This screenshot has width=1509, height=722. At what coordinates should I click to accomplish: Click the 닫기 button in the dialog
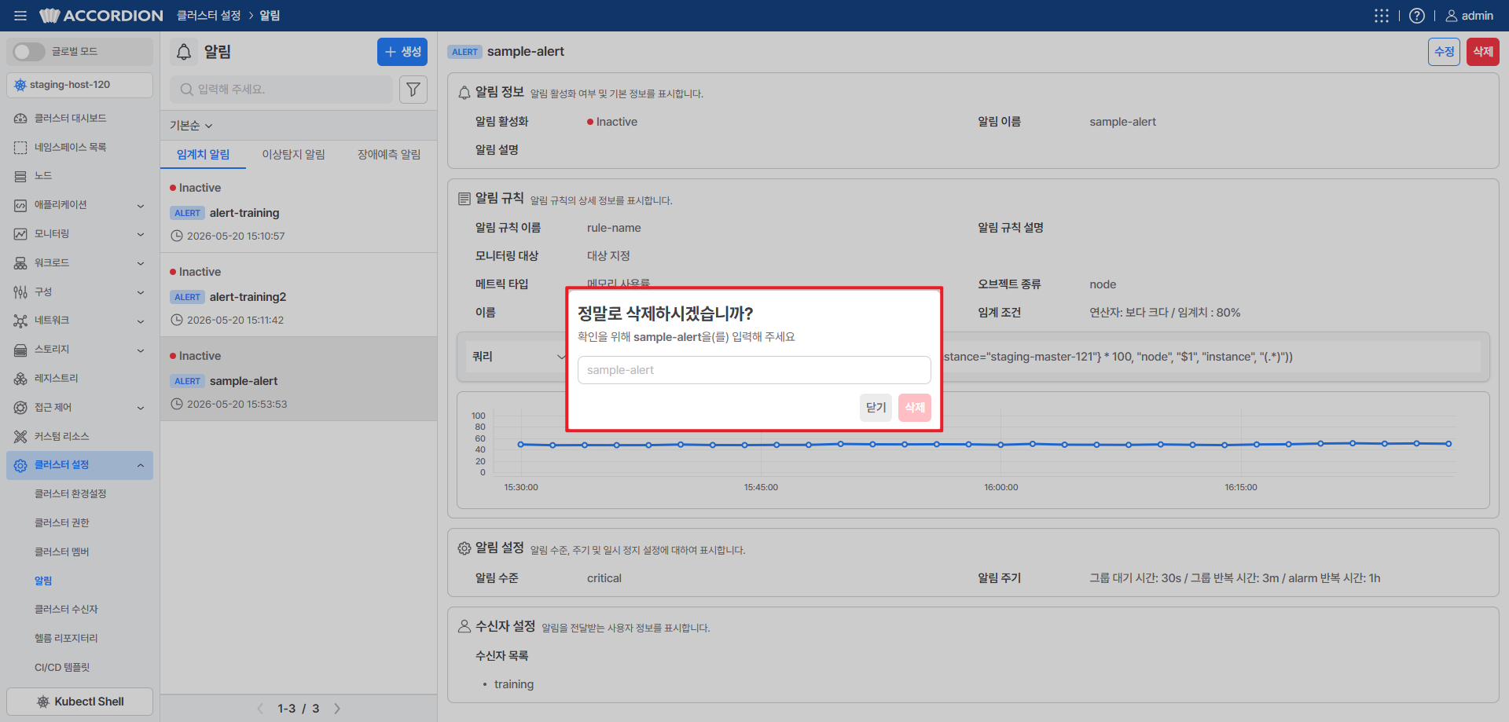876,408
